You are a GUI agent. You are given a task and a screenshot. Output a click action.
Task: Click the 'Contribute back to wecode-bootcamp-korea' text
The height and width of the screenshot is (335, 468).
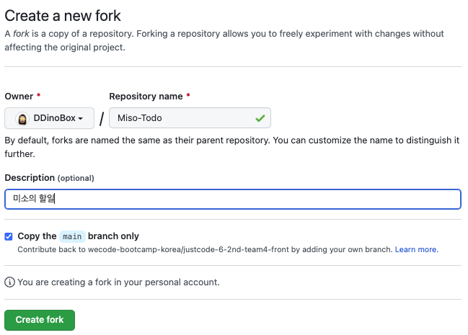tap(205, 249)
